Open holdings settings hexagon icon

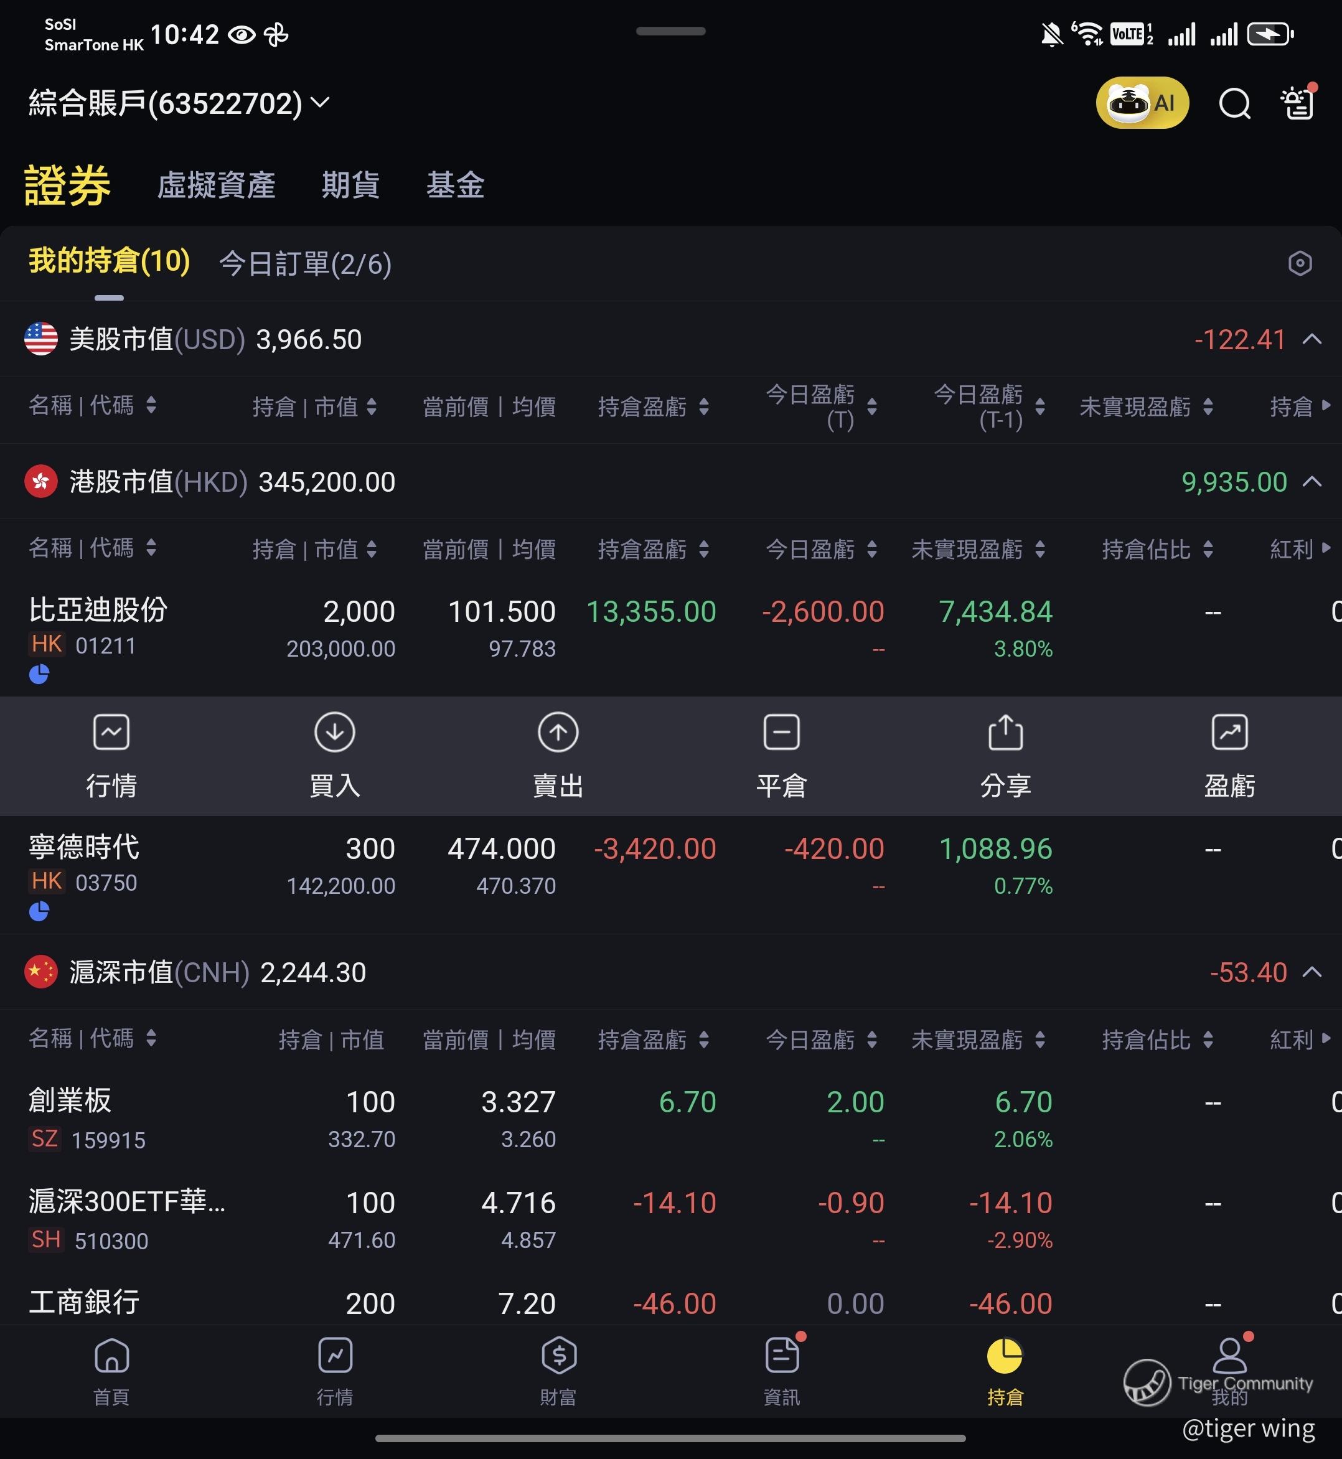coord(1299,263)
